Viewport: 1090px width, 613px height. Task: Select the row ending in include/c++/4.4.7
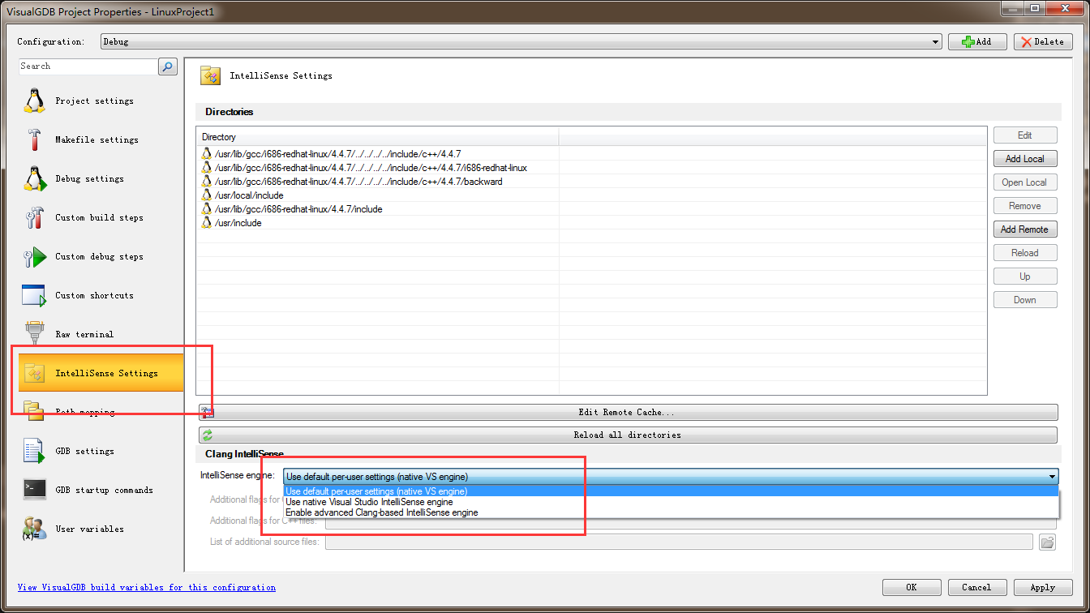click(x=591, y=154)
